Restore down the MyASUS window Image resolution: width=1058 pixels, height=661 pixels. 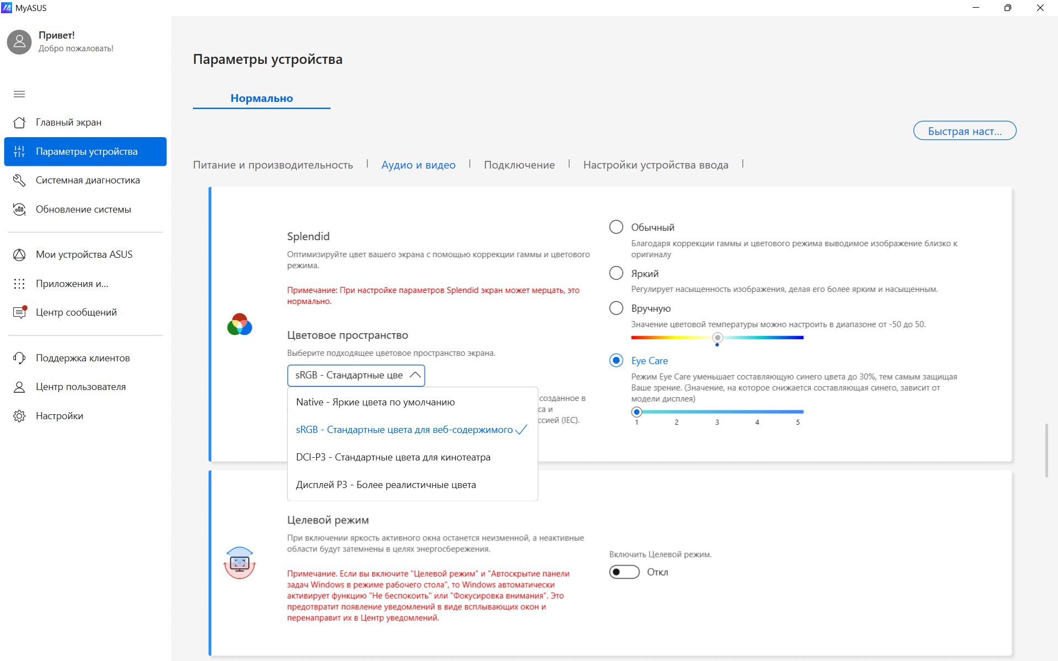[x=1008, y=8]
